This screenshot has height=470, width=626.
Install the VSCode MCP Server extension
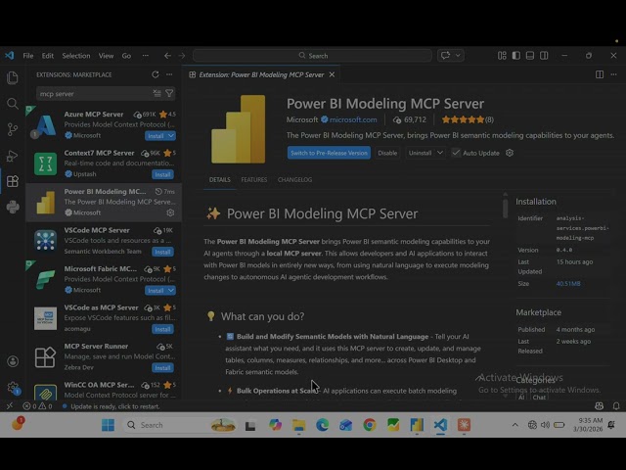(x=162, y=252)
